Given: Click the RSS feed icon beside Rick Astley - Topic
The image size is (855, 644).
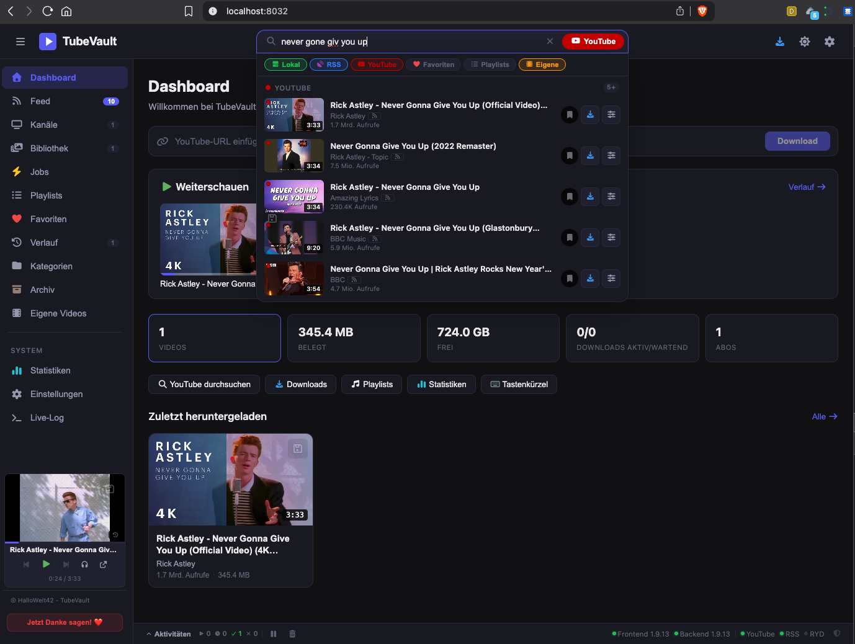Looking at the screenshot, I should click(x=397, y=157).
